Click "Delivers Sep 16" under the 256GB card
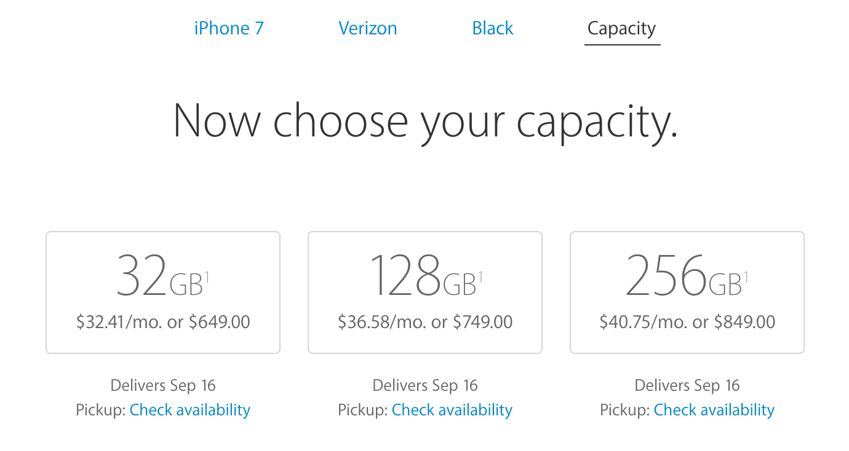The image size is (849, 451). pos(687,385)
